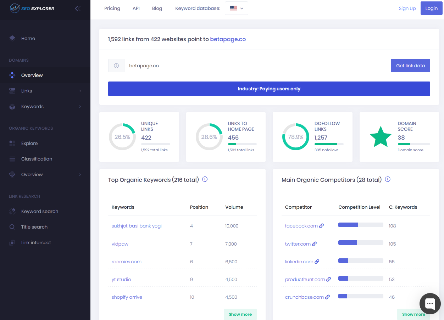The height and width of the screenshot is (320, 444).
Task: Click external link icon beside crunchbase.com
Action: (x=328, y=297)
